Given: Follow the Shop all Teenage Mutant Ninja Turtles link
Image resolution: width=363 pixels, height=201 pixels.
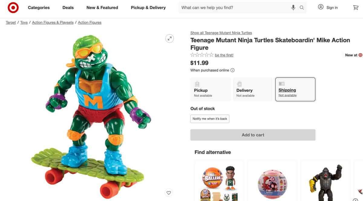Looking at the screenshot, I should (221, 32).
